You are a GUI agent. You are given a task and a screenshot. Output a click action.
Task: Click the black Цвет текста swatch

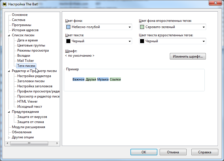(x=68, y=41)
